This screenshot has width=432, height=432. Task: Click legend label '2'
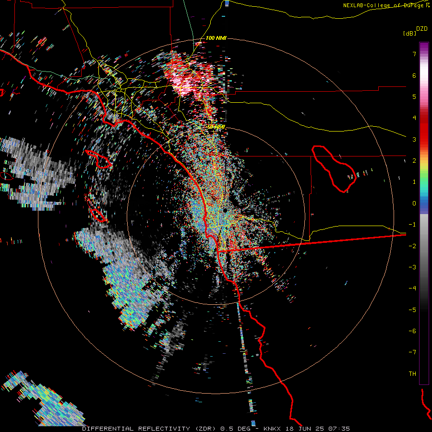click(x=414, y=161)
